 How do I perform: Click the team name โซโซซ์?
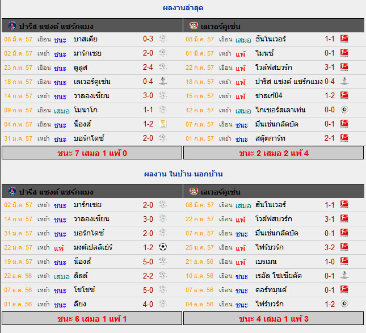point(84,290)
